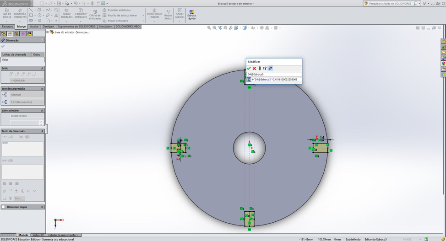The width and height of the screenshot is (446, 241).
Task: Confirm the Modificar dialog with green checkmark
Action: pyautogui.click(x=249, y=69)
